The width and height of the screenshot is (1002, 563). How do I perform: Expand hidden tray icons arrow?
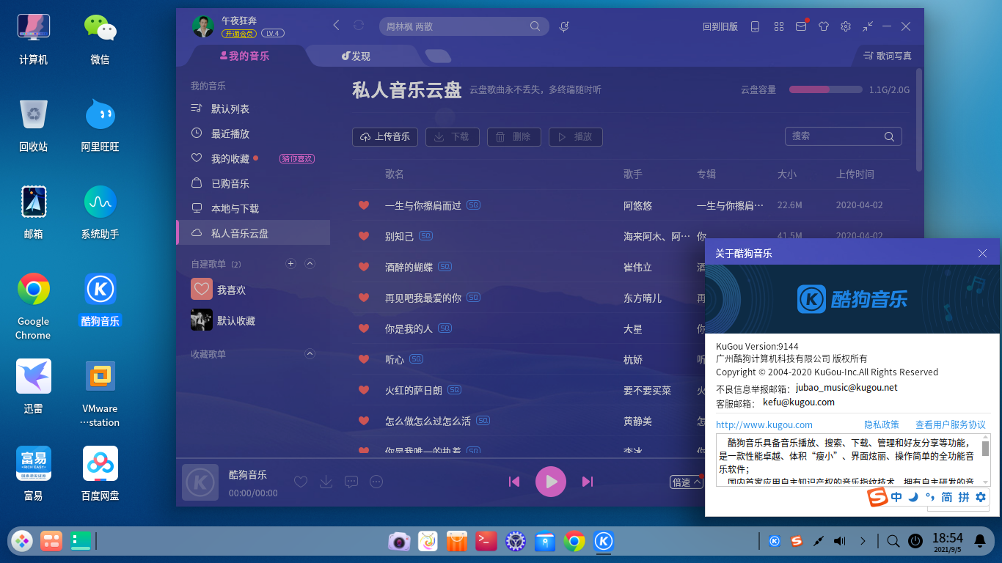pyautogui.click(x=863, y=541)
